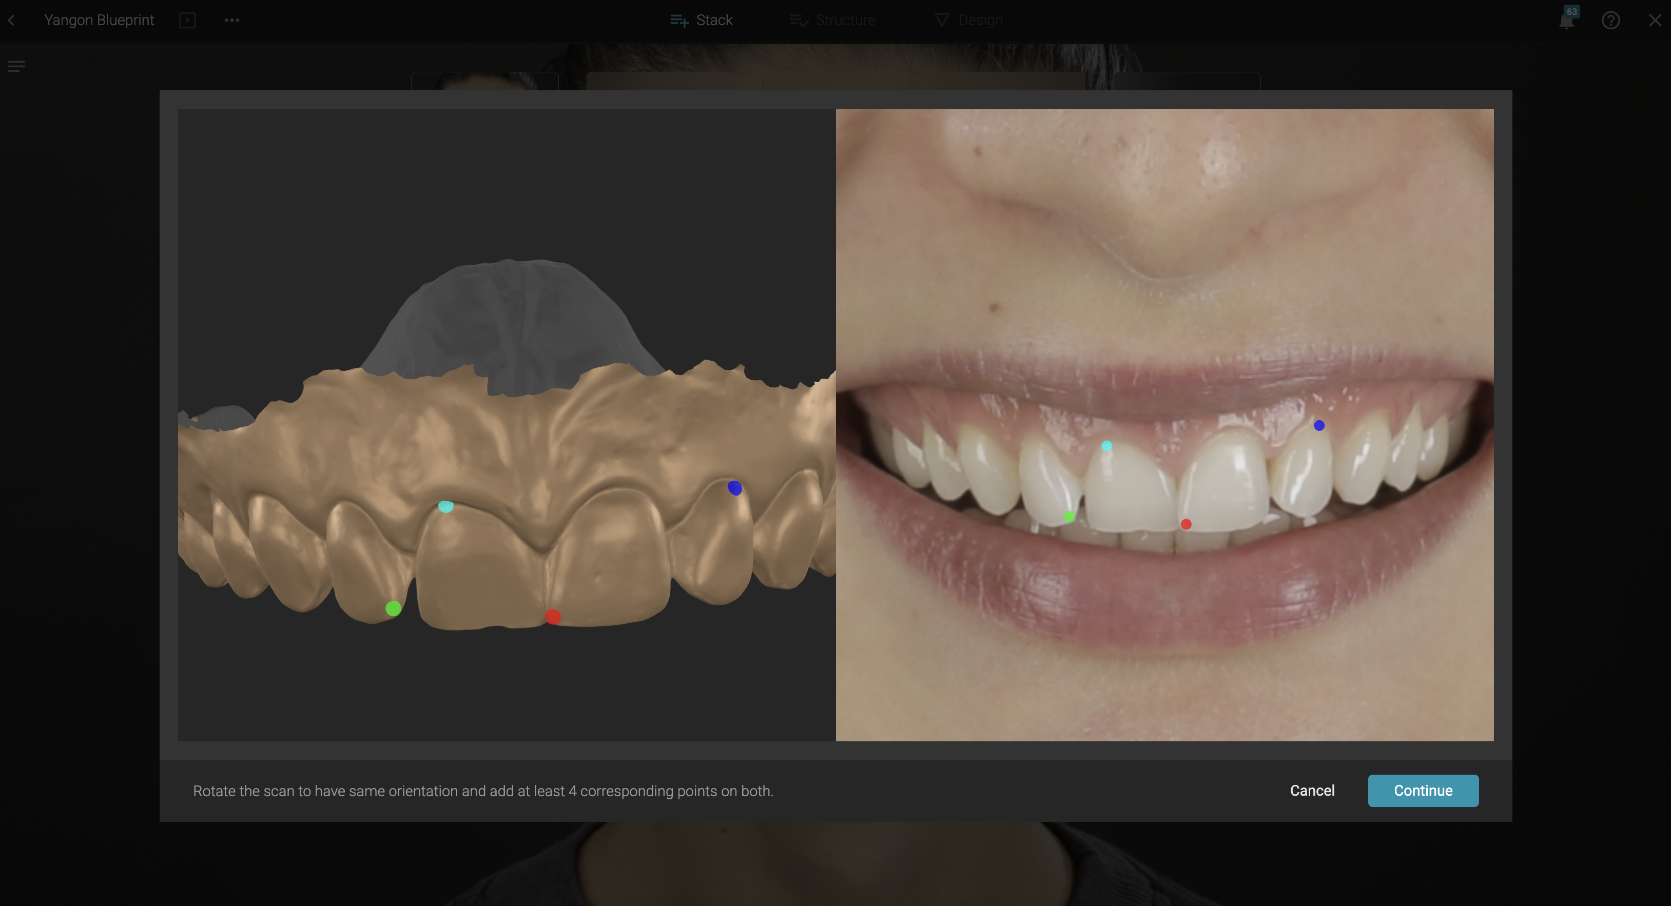Select the blue point on photo
Image resolution: width=1671 pixels, height=906 pixels.
tap(1319, 425)
